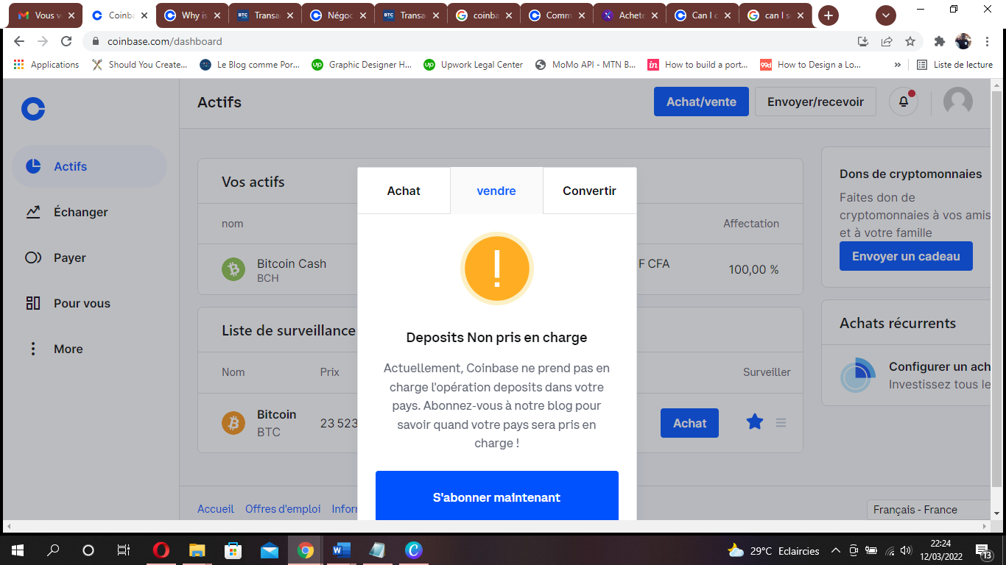Screen dimensions: 1006x565
Task: Open Task View on the taskbar
Action: tap(124, 550)
